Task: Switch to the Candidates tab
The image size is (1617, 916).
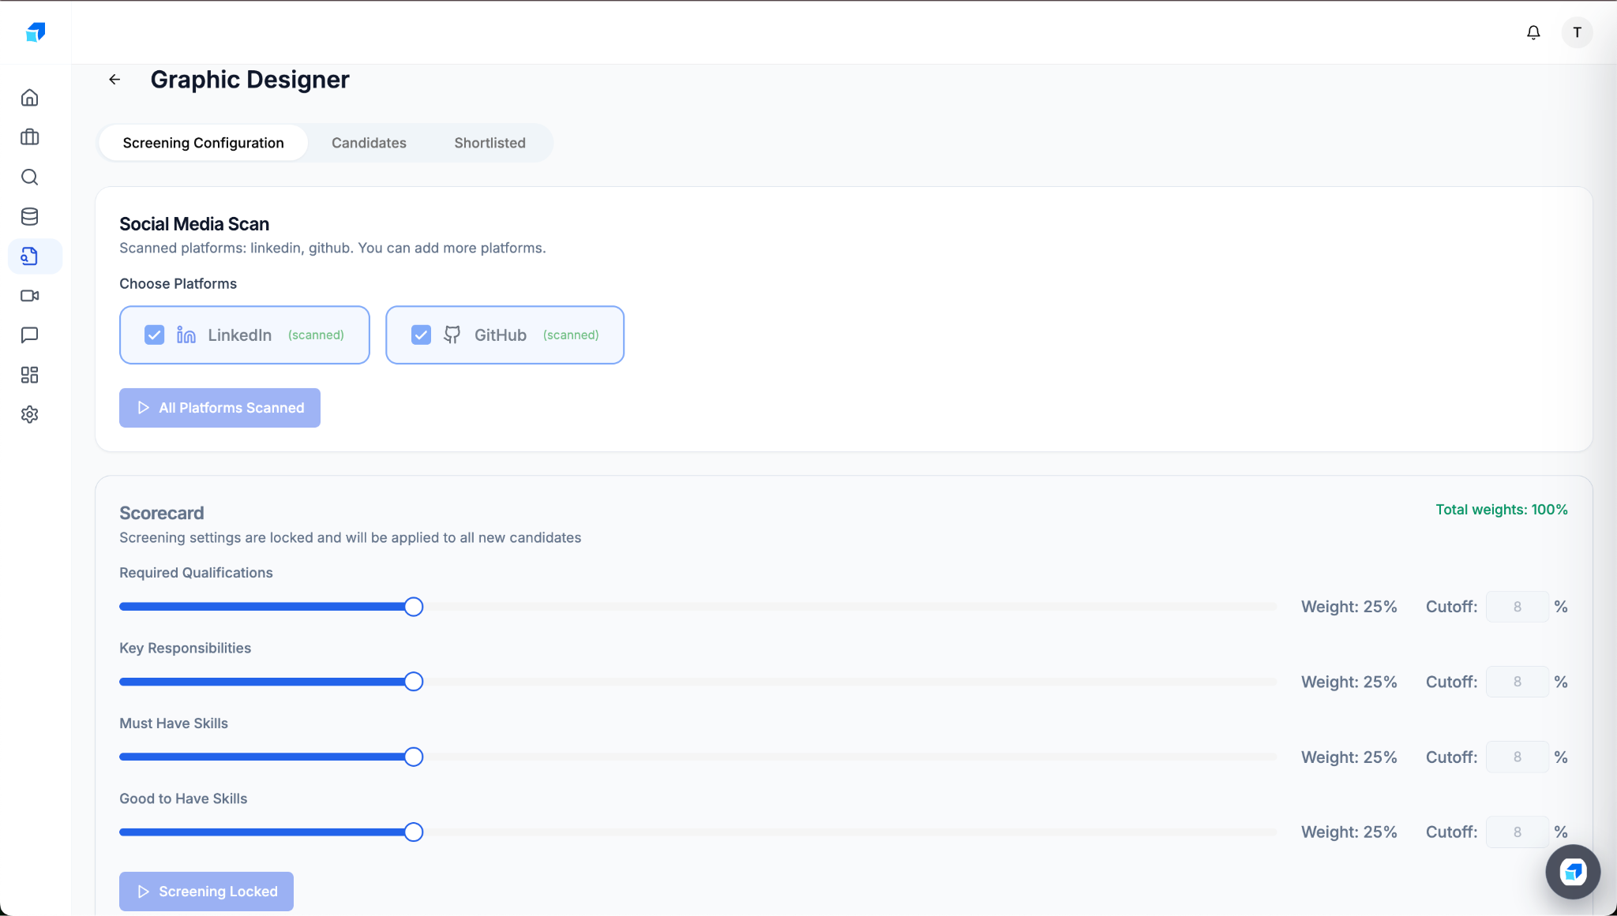Action: [369, 143]
